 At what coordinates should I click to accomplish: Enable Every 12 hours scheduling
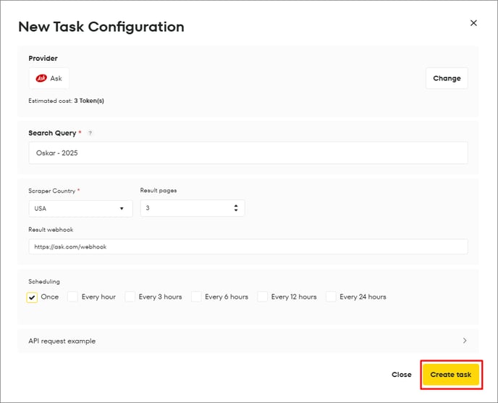click(x=262, y=296)
